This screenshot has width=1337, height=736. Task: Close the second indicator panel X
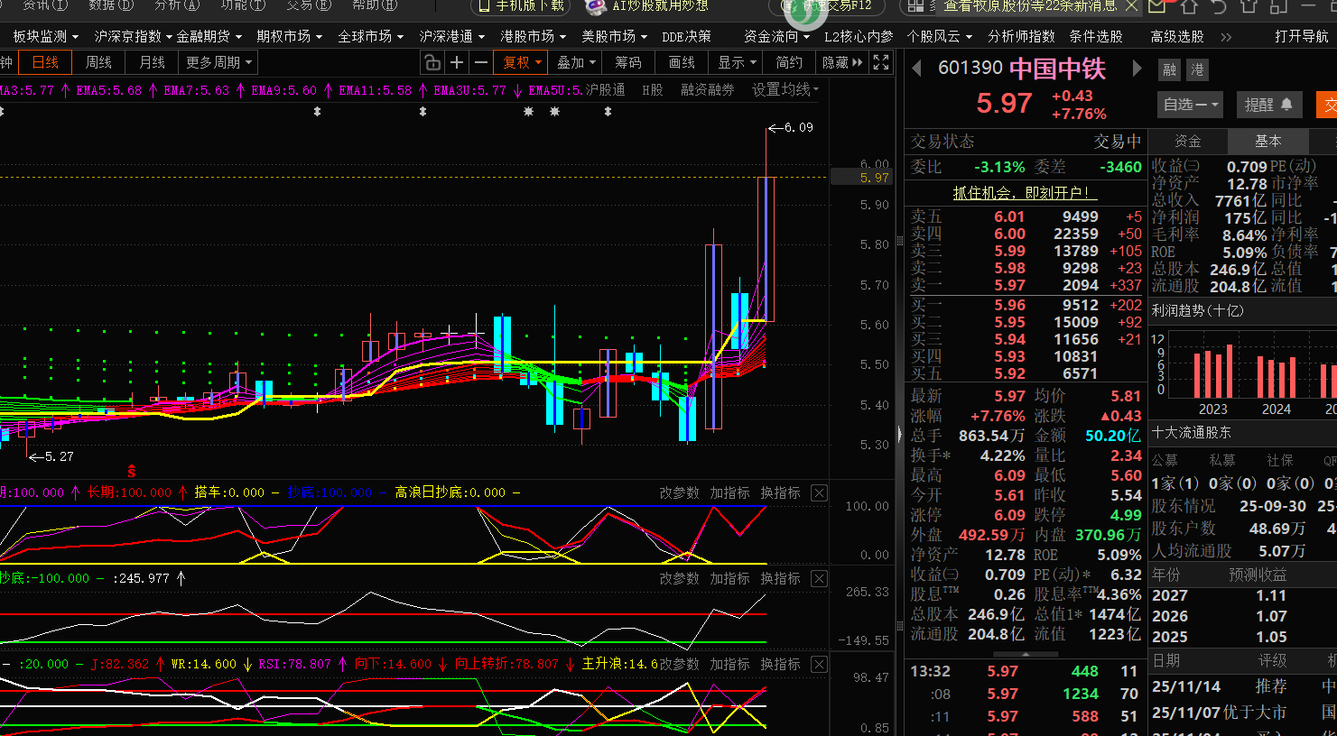tap(819, 578)
